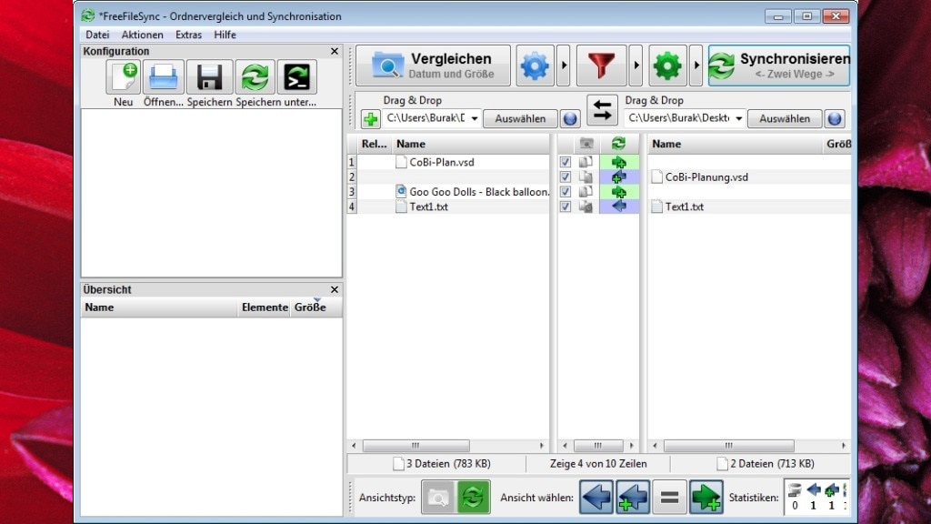Switch view type to category view
Screen dimensions: 931x524
point(438,498)
